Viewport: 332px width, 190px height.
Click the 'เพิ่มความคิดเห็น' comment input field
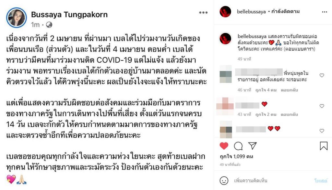click(271, 181)
